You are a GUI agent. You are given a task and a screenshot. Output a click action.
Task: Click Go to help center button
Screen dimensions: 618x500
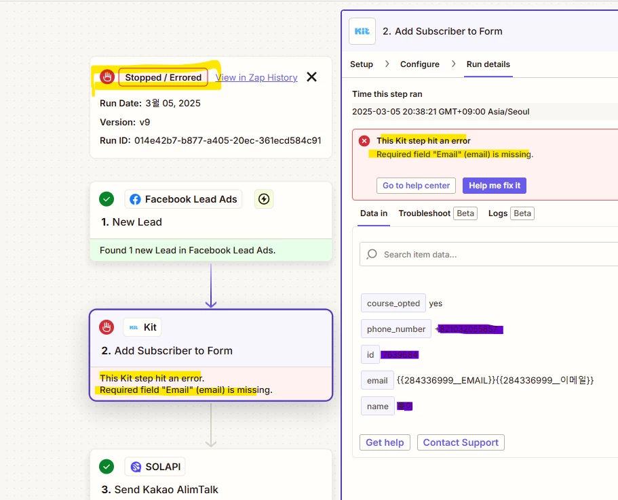417,186
